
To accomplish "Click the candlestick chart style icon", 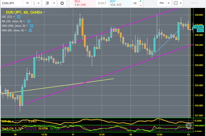I will tap(47, 4).
